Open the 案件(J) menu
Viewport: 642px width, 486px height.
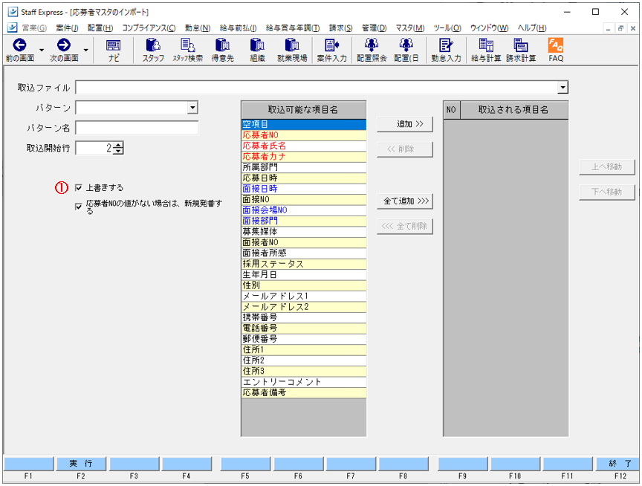point(67,27)
